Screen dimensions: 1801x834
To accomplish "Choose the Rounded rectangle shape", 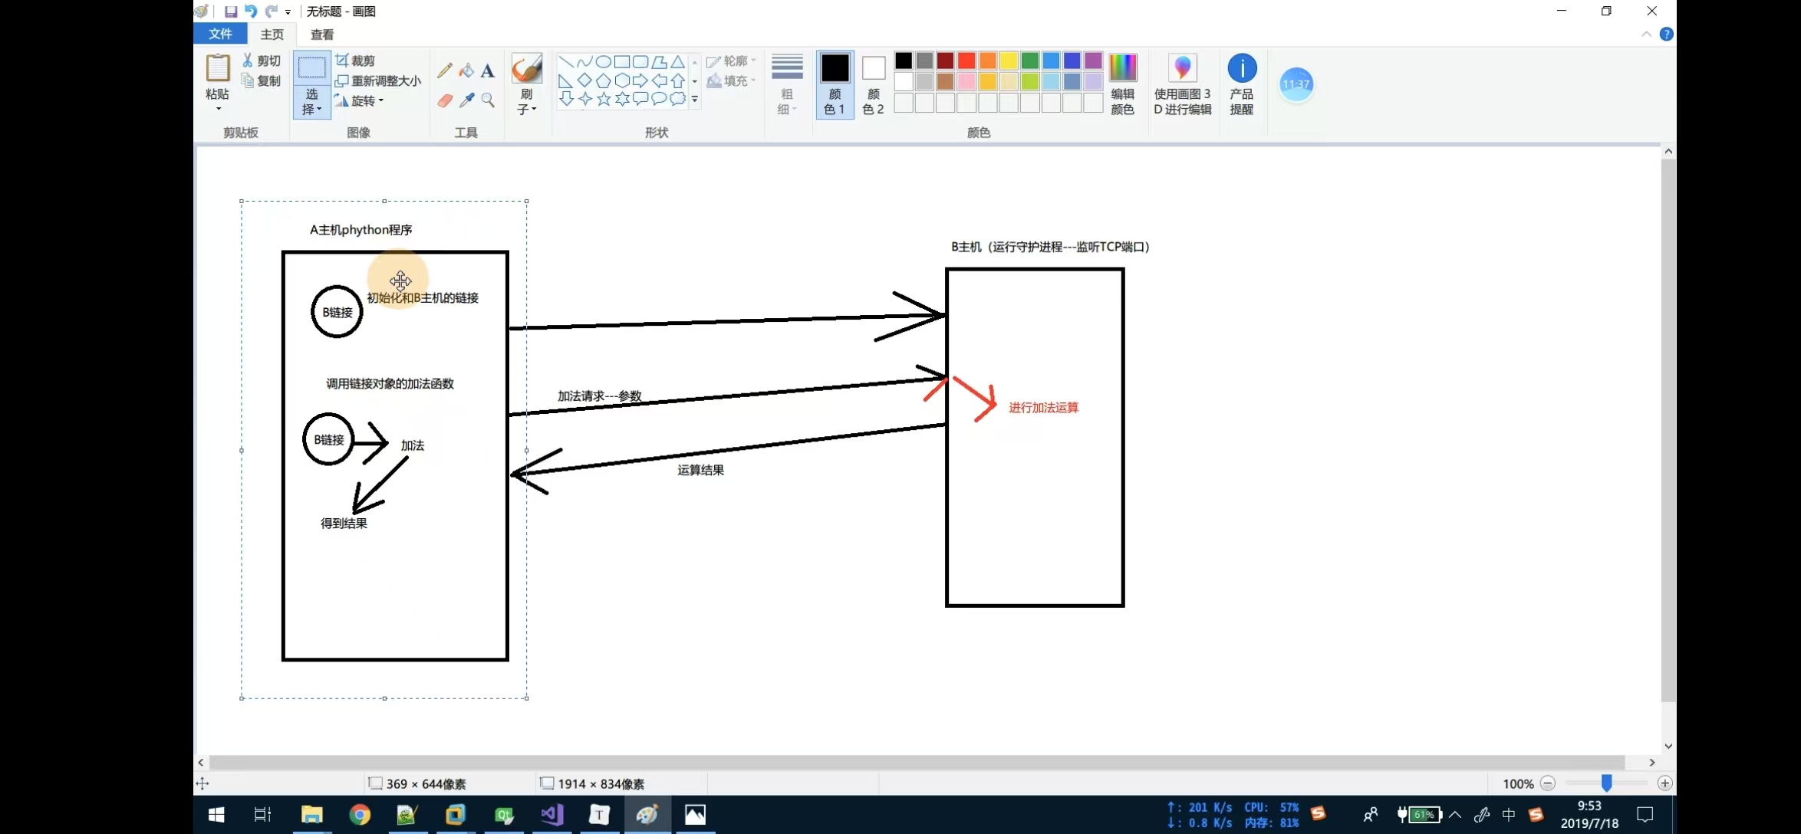I will (x=640, y=62).
